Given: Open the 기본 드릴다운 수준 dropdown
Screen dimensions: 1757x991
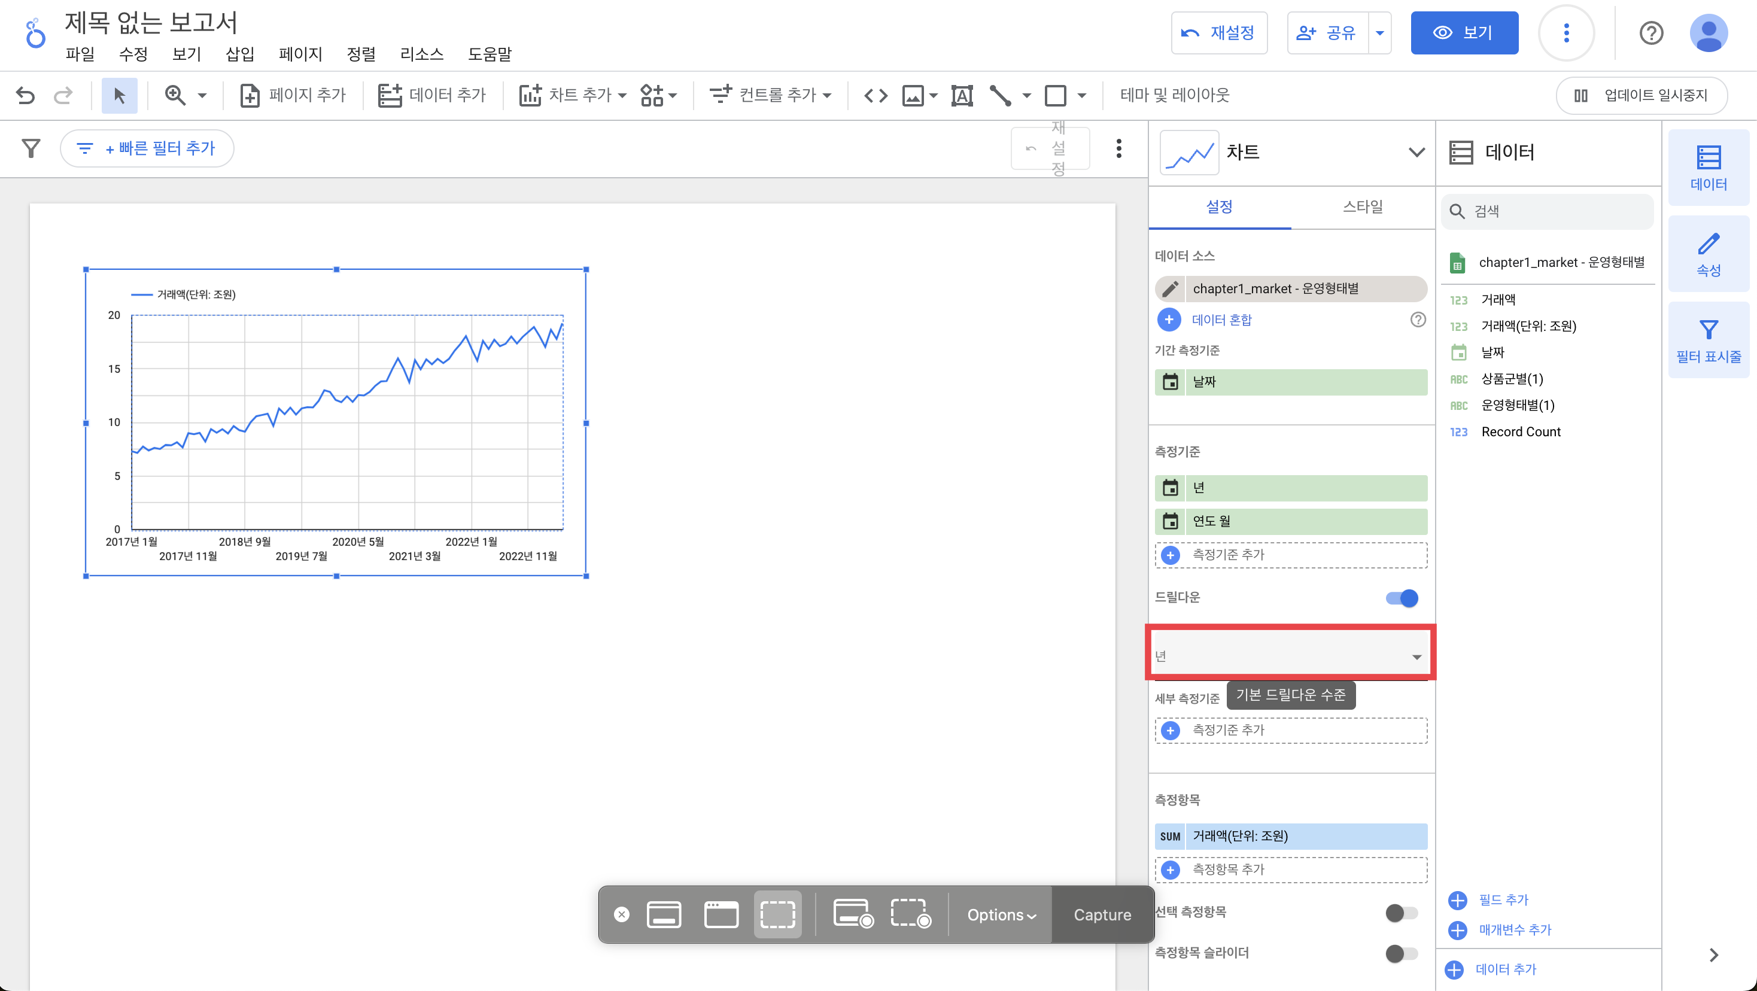Looking at the screenshot, I should pos(1290,656).
